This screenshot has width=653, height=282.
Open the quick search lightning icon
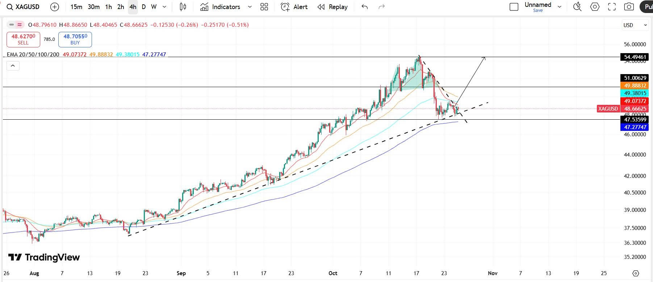pyautogui.click(x=577, y=7)
